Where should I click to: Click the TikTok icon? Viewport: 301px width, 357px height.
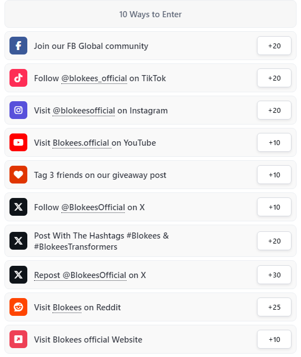18,78
